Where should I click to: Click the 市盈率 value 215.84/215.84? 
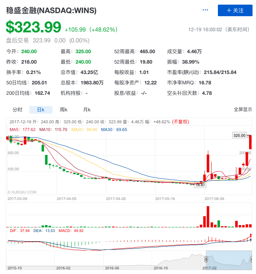(x=220, y=72)
